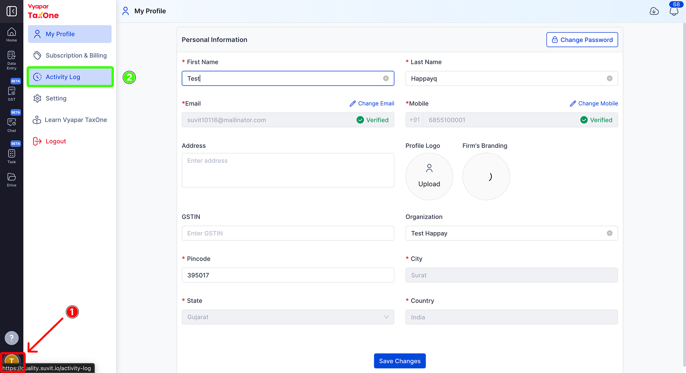
Task: Click the Personal Information heading
Action: 215,40
